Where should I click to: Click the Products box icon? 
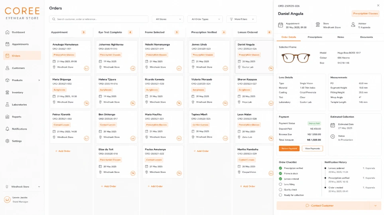pos(7,80)
